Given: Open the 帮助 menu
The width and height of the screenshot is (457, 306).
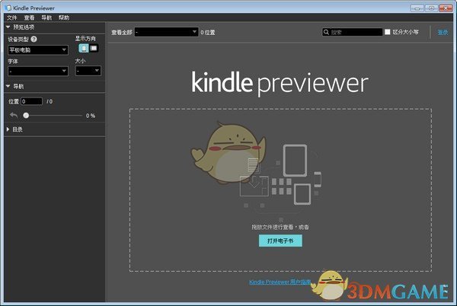Looking at the screenshot, I should [x=64, y=18].
